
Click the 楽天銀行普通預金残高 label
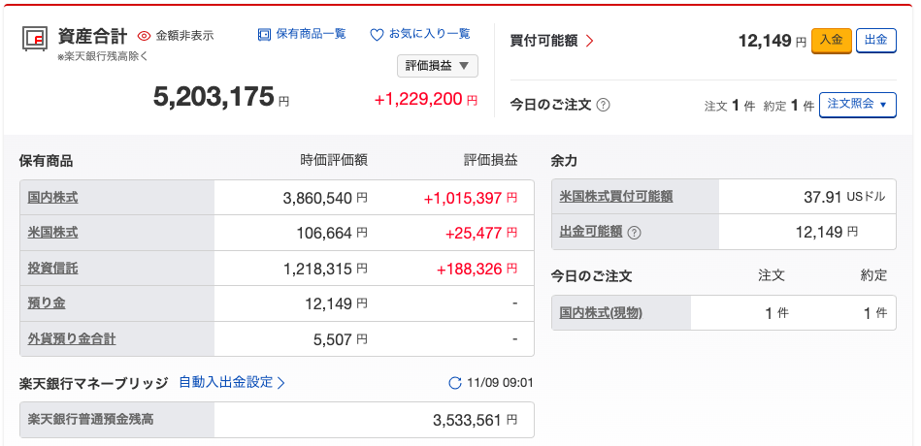point(91,419)
